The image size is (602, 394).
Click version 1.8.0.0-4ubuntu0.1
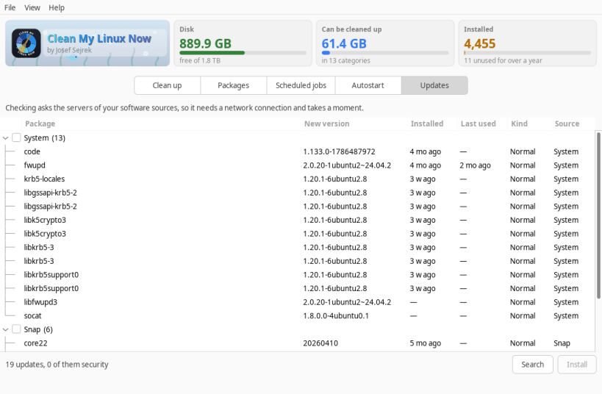(x=336, y=315)
